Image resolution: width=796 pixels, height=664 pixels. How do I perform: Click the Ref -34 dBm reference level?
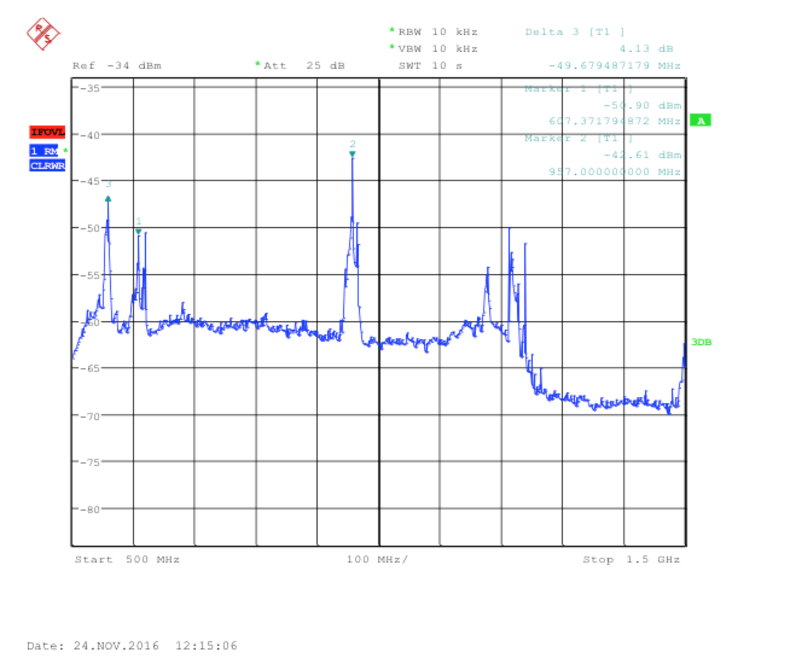(117, 66)
